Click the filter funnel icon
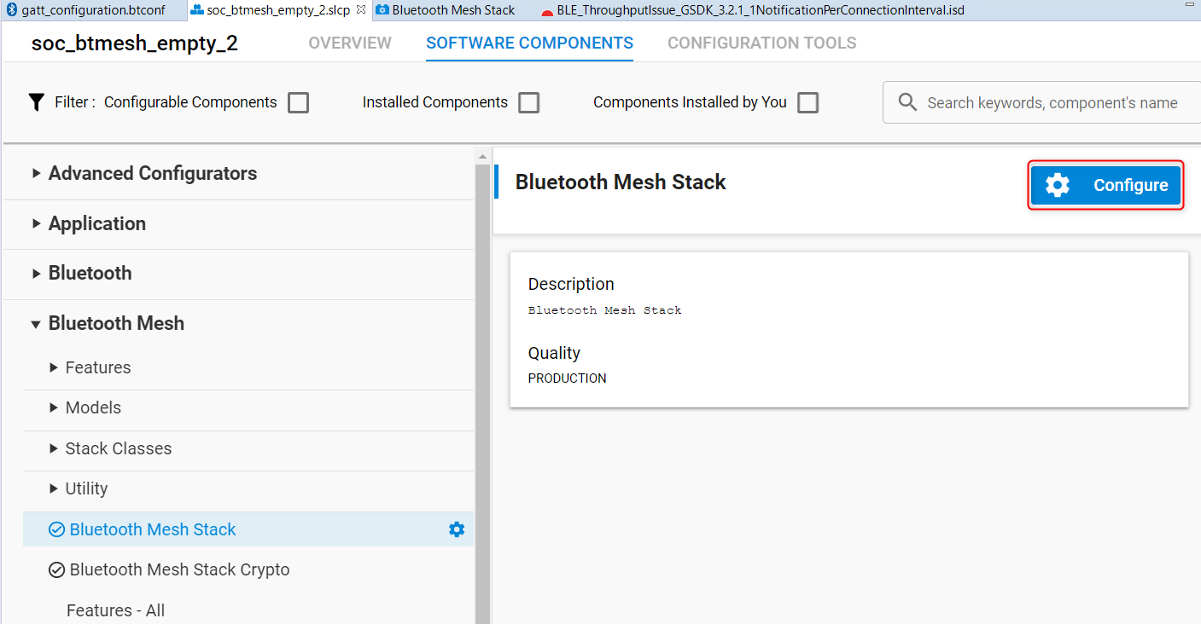1201x624 pixels. [36, 102]
